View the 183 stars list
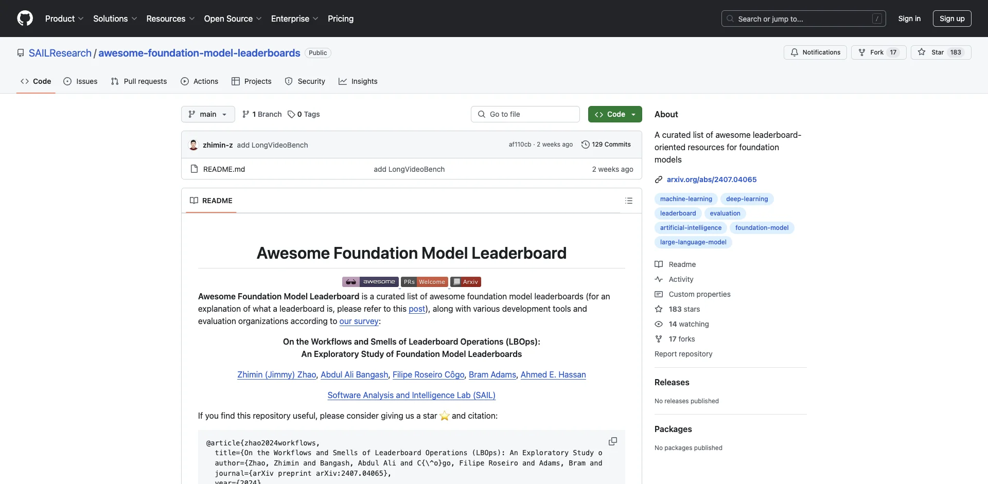This screenshot has width=988, height=484. pyautogui.click(x=678, y=309)
